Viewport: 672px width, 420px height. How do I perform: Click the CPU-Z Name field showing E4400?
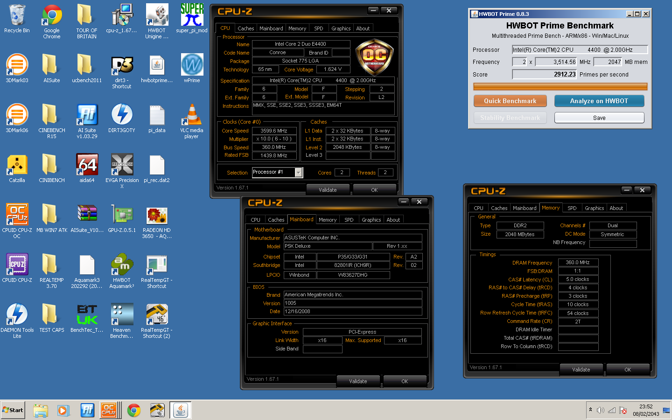[301, 44]
